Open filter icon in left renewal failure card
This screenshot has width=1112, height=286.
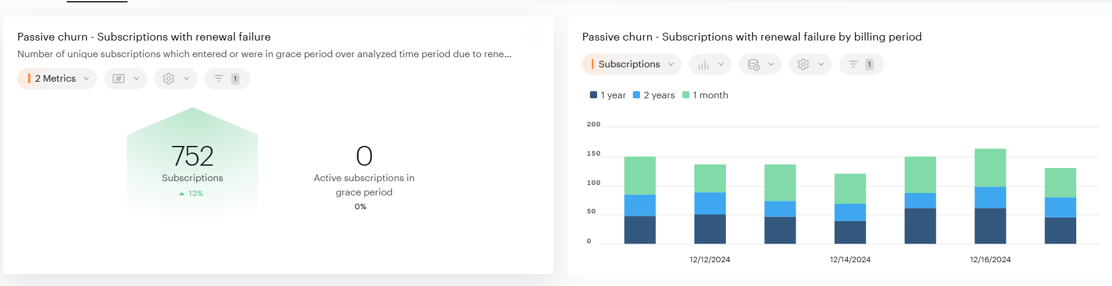(219, 79)
